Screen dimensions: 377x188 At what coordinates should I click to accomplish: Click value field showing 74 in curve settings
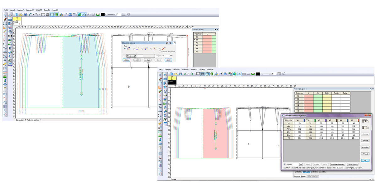coord(166,56)
